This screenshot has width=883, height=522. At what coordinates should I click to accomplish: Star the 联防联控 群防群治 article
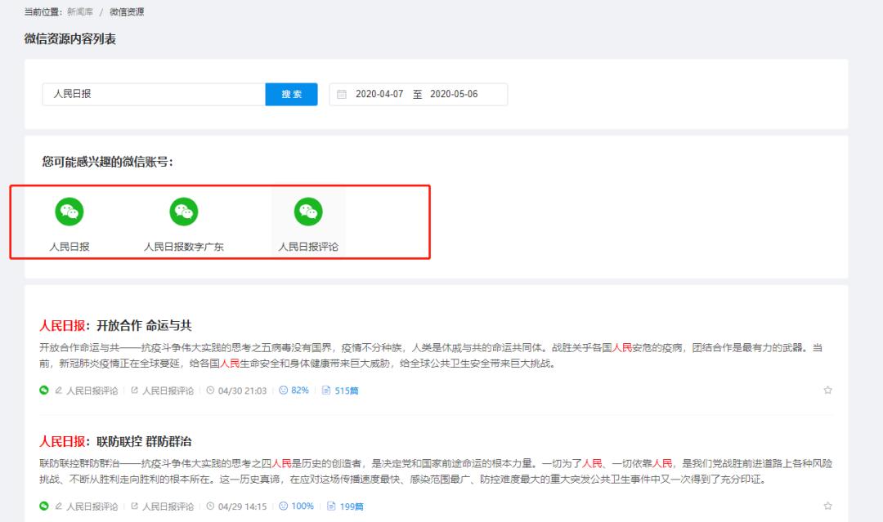(827, 506)
